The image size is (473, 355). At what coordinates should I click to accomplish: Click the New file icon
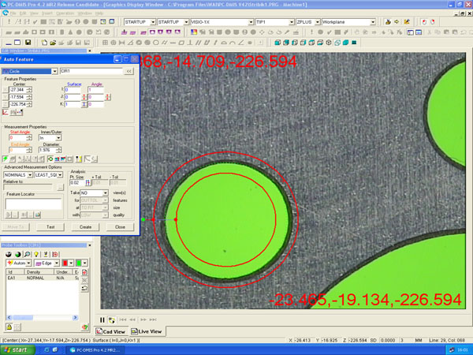[x=44, y=43]
